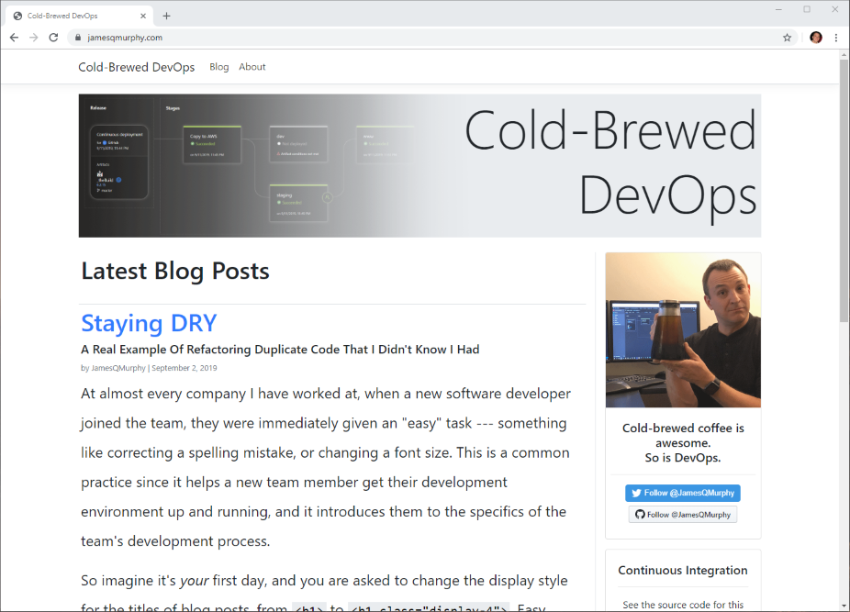Go back using the back arrow
The width and height of the screenshot is (850, 612).
tap(14, 38)
